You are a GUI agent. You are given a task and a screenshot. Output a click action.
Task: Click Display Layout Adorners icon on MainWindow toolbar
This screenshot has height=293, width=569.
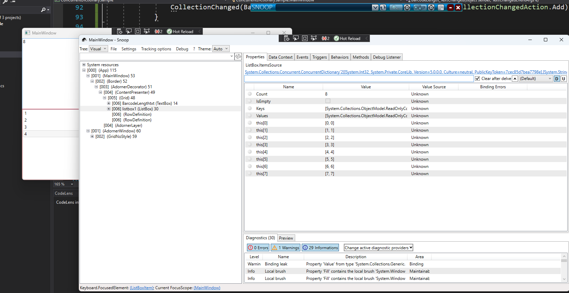pyautogui.click(x=138, y=31)
